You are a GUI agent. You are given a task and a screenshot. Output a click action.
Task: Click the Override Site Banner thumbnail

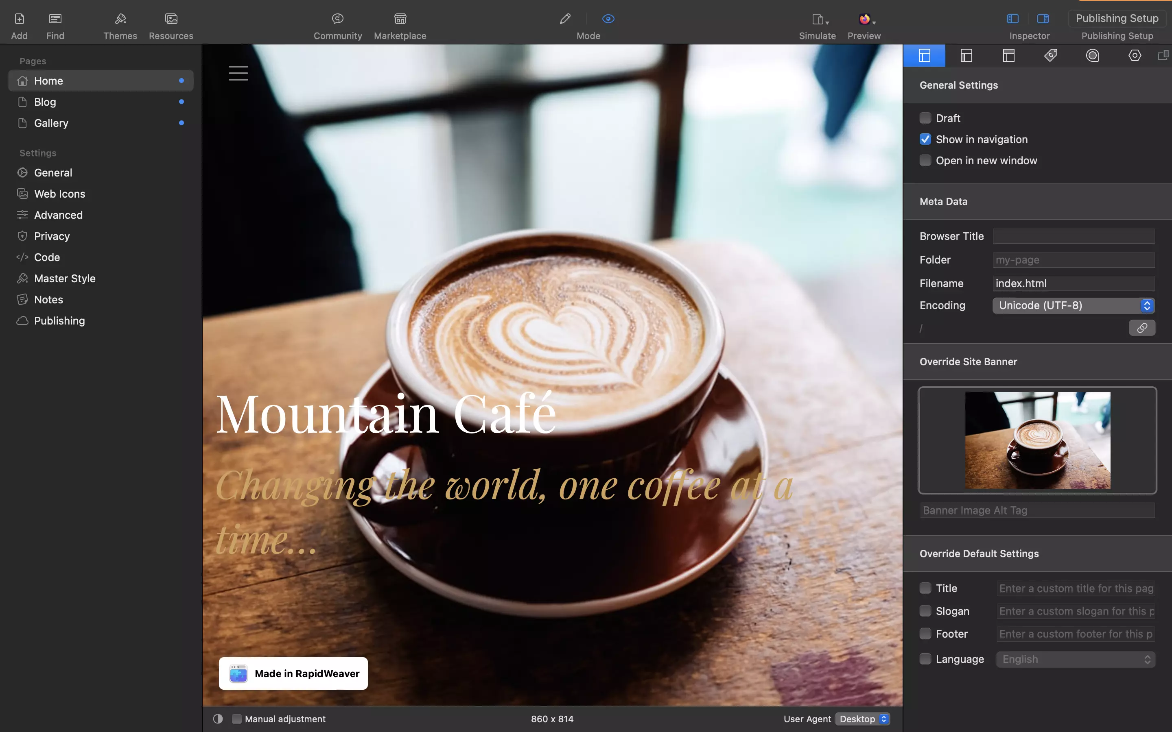point(1037,439)
